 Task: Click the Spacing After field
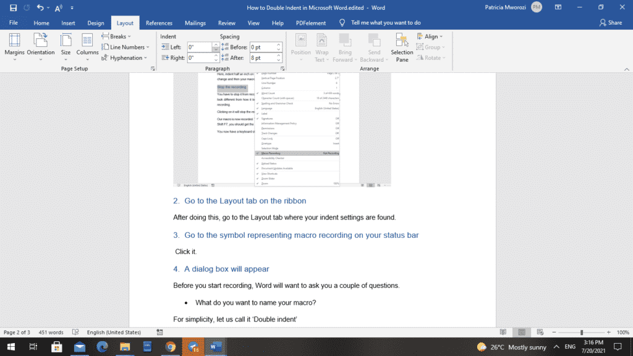(x=262, y=57)
